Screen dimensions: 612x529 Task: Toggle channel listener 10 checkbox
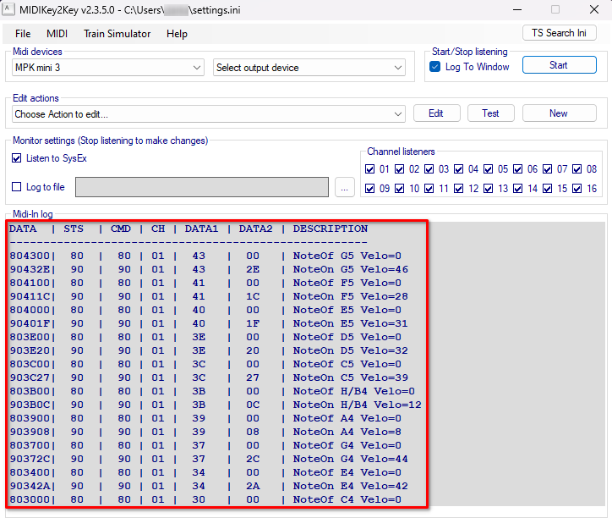(399, 188)
